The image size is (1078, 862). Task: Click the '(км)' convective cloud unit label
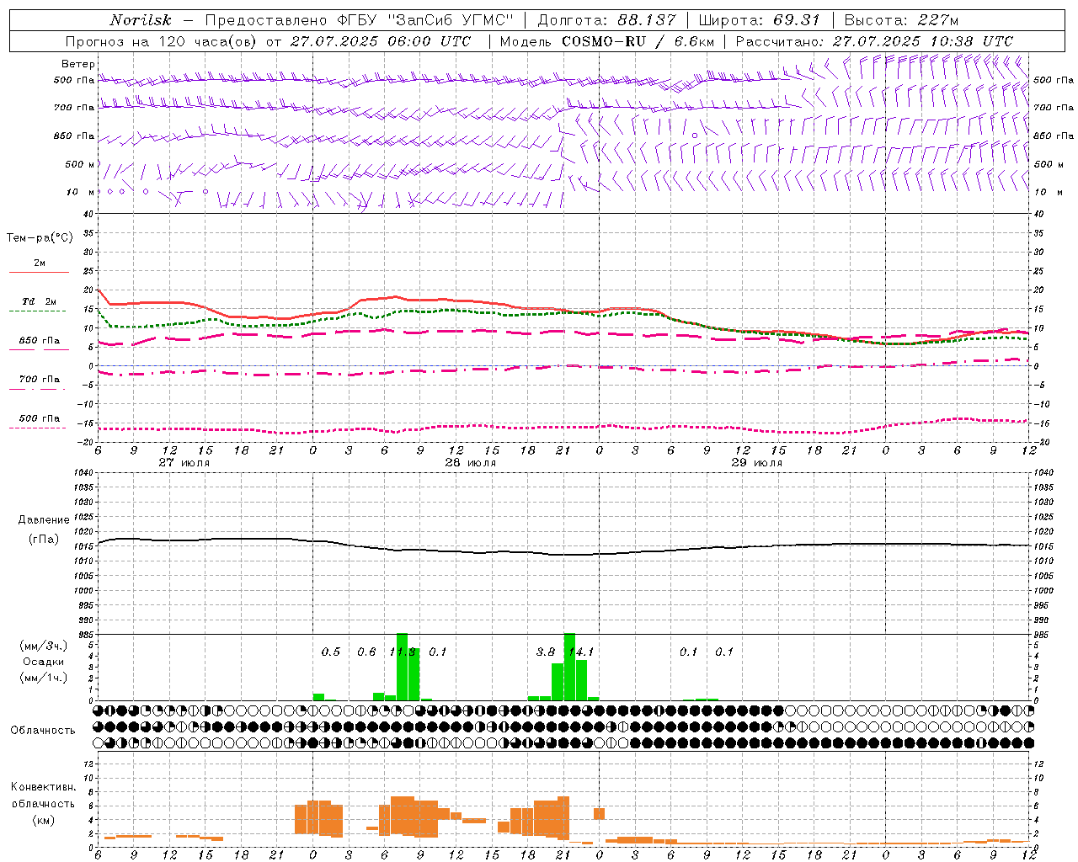click(x=44, y=820)
